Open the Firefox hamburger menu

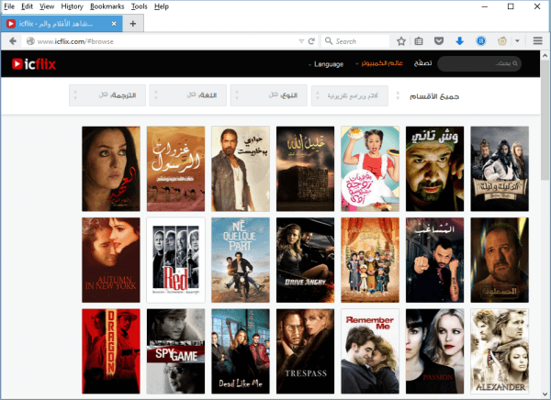tap(537, 41)
